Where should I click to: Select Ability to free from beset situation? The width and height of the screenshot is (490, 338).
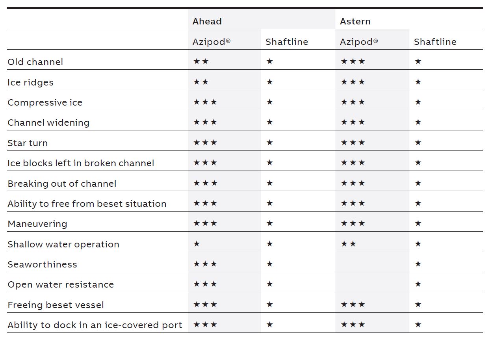pos(87,204)
